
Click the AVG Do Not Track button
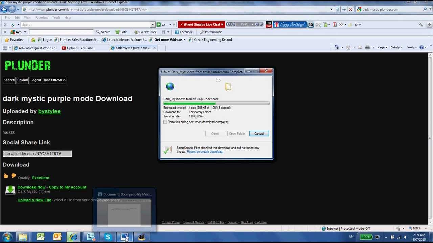pyautogui.click(x=145, y=32)
